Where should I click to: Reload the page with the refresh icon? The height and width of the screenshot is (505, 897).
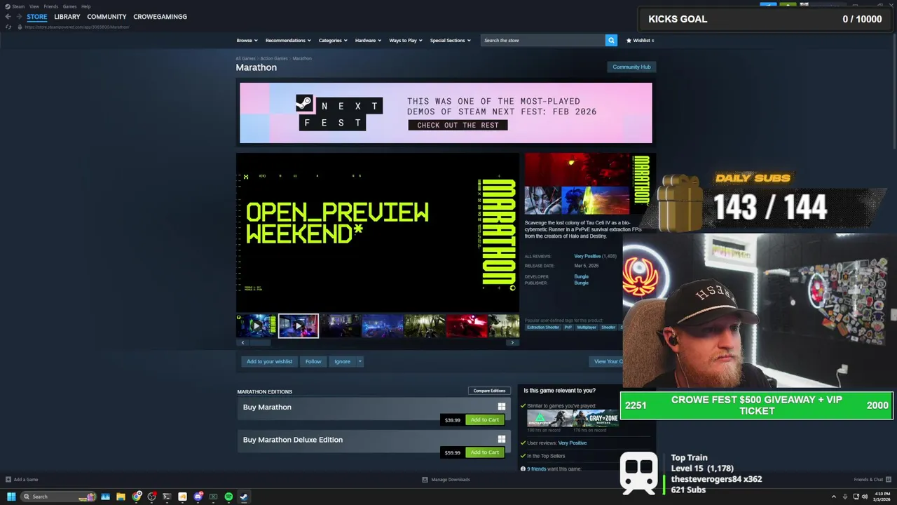(8, 27)
